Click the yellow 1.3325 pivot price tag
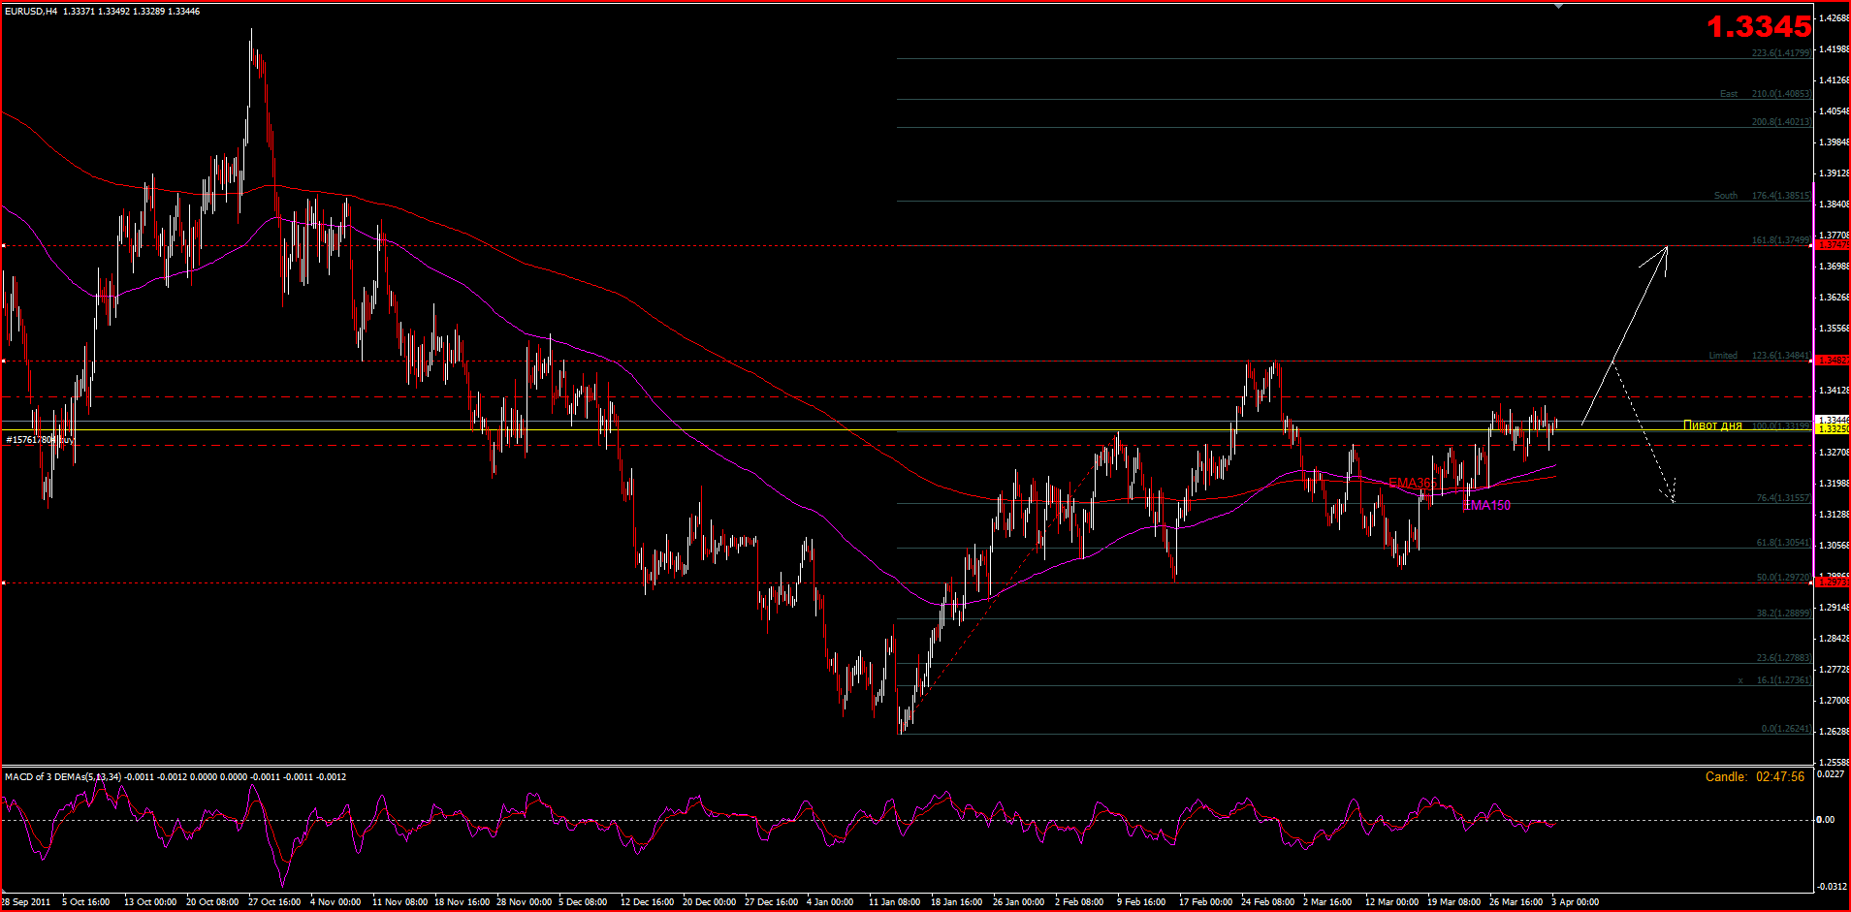Viewport: 1851px width, 912px height. (1832, 429)
